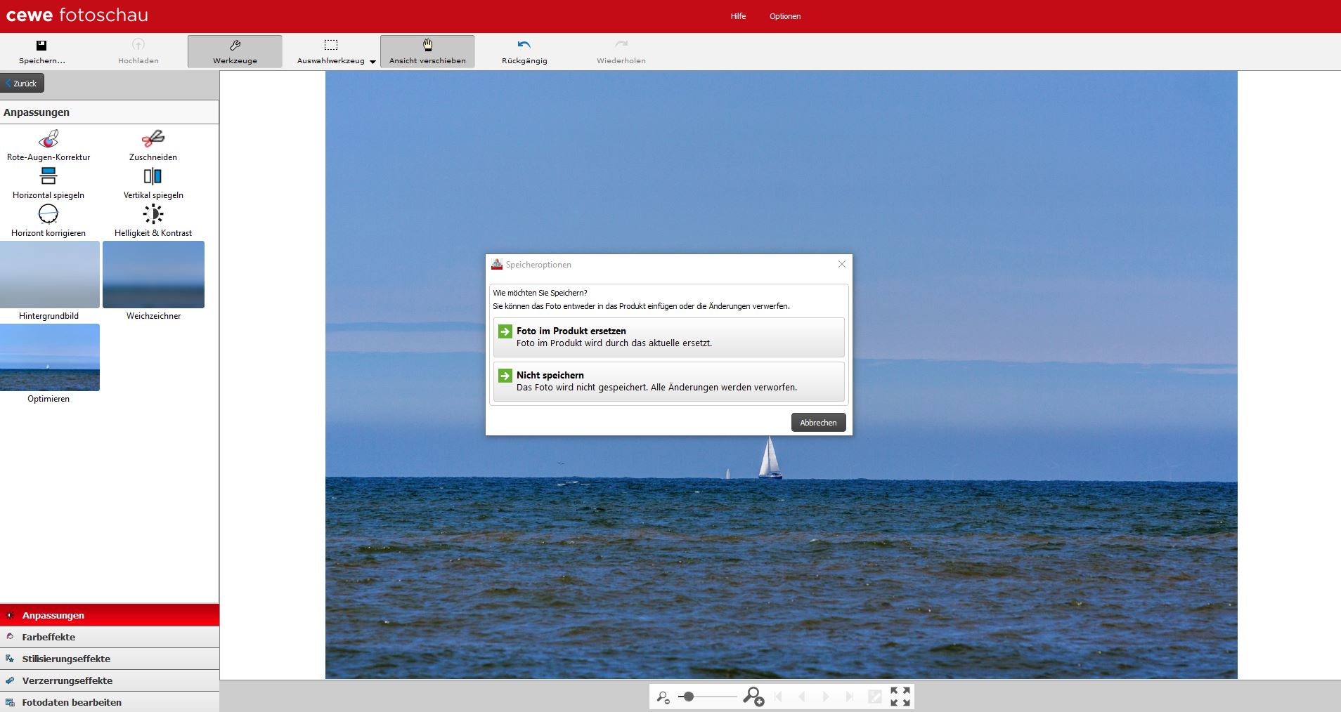Click the Rückgängig undo arrow
Image resolution: width=1341 pixels, height=712 pixels.
tap(524, 46)
